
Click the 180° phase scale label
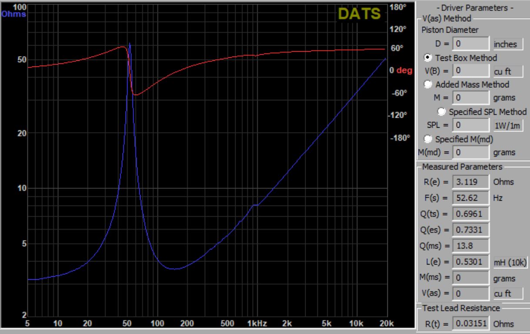click(398, 7)
